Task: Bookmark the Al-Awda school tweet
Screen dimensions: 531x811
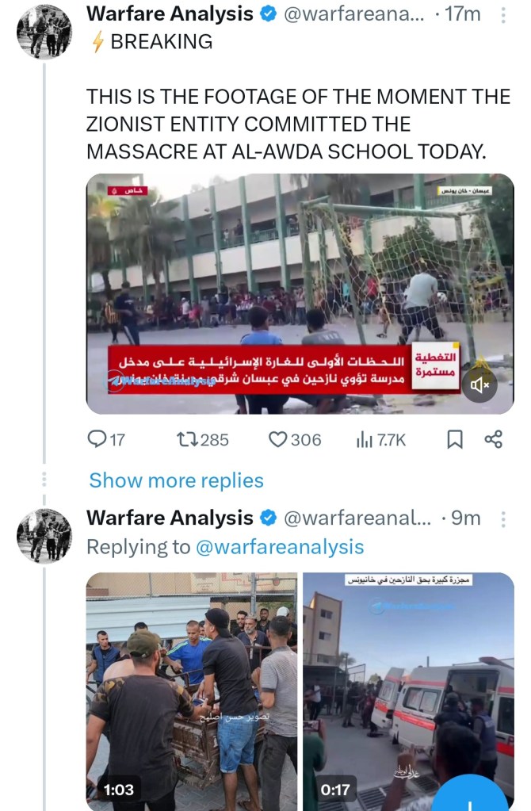Action: [454, 440]
